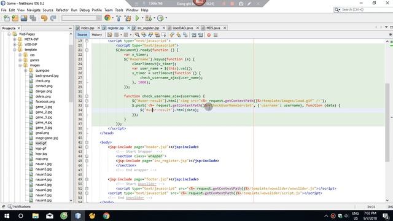Viewport: 393px width, 221px height.
Task: Click the red Start Macro Recording icon
Action: pyautogui.click(x=209, y=35)
